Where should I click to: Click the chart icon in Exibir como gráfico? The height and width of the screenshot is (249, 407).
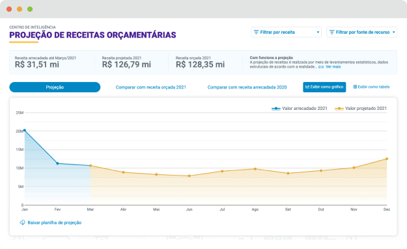(307, 87)
